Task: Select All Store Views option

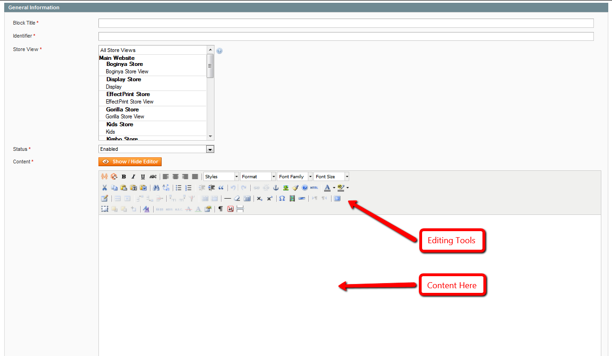Action: (152, 50)
